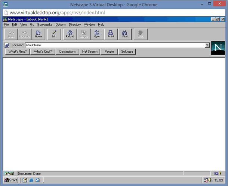Click the volume speaker tray icon
228x186 pixels.
pyautogui.click(x=210, y=180)
